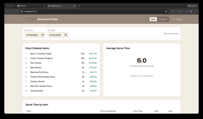Click the 25x order count
The image size is (203, 119).
click(x=83, y=54)
